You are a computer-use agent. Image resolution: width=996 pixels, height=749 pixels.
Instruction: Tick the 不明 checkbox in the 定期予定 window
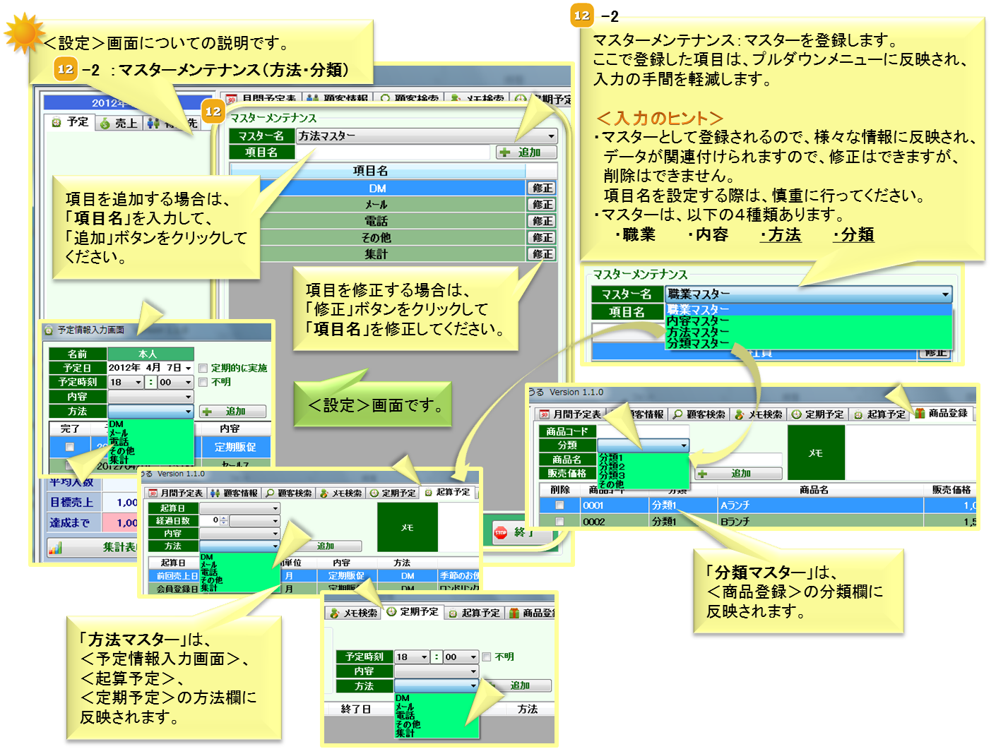(x=486, y=657)
